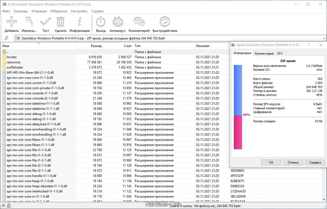
Task: Expand the archive path dropdown arrow
Action: point(324,38)
